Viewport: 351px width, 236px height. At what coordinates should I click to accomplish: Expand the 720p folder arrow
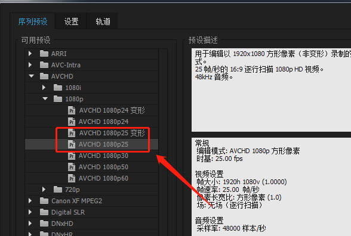point(44,190)
